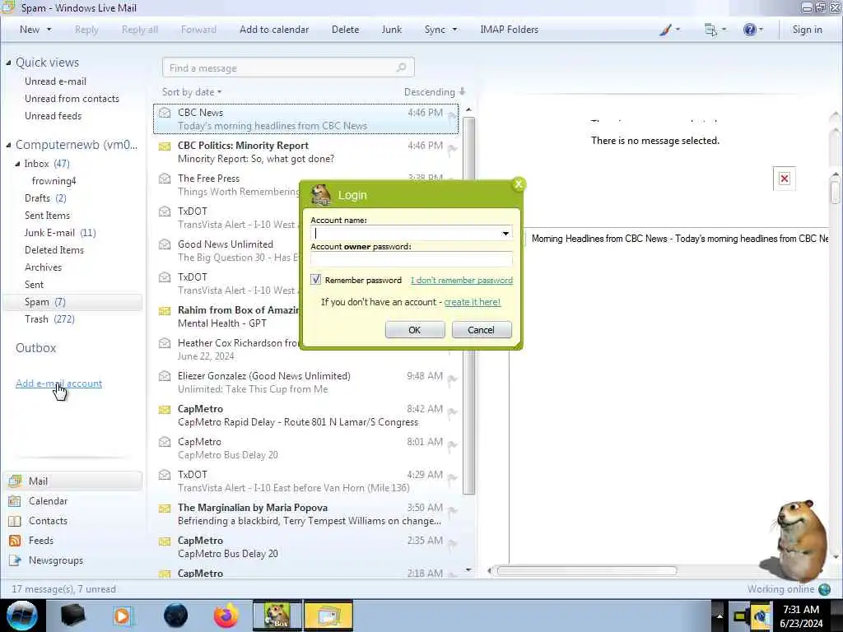Click the Contacts icon in the navigation pane

pyautogui.click(x=15, y=521)
